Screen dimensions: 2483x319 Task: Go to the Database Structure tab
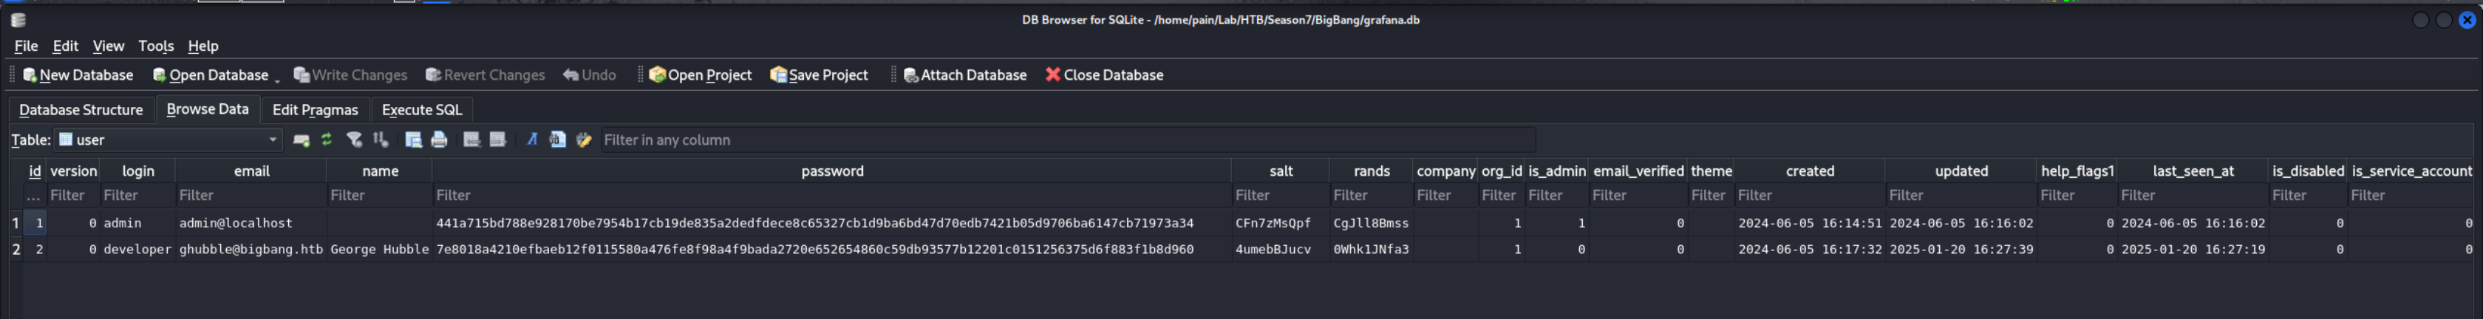(x=81, y=110)
